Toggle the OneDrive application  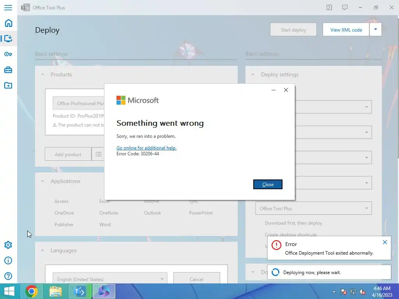[64, 213]
